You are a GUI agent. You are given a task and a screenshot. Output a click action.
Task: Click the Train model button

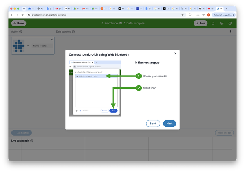[x=224, y=133]
